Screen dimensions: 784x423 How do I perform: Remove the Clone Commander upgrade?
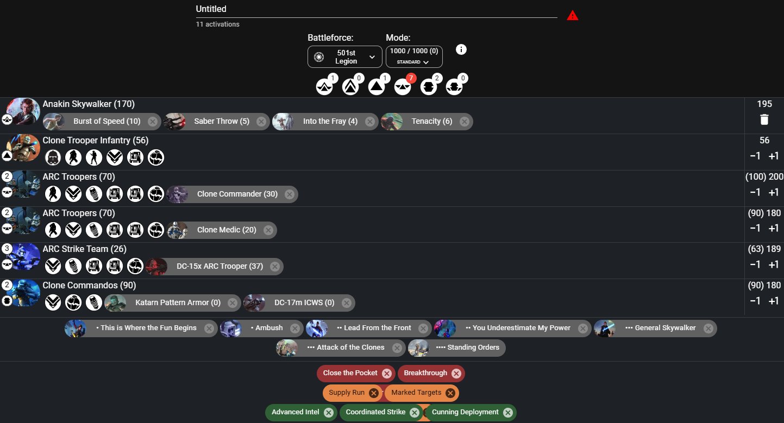[x=290, y=194]
